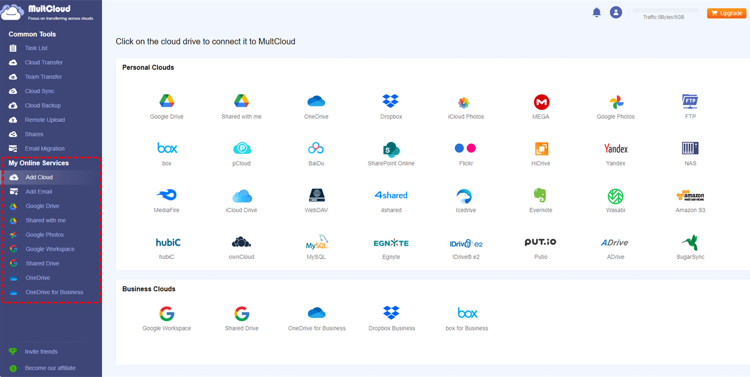The image size is (750, 377).
Task: Connect Putio service
Action: pos(541,248)
